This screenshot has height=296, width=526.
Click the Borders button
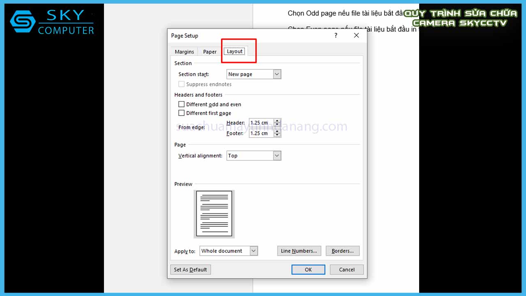tap(342, 251)
